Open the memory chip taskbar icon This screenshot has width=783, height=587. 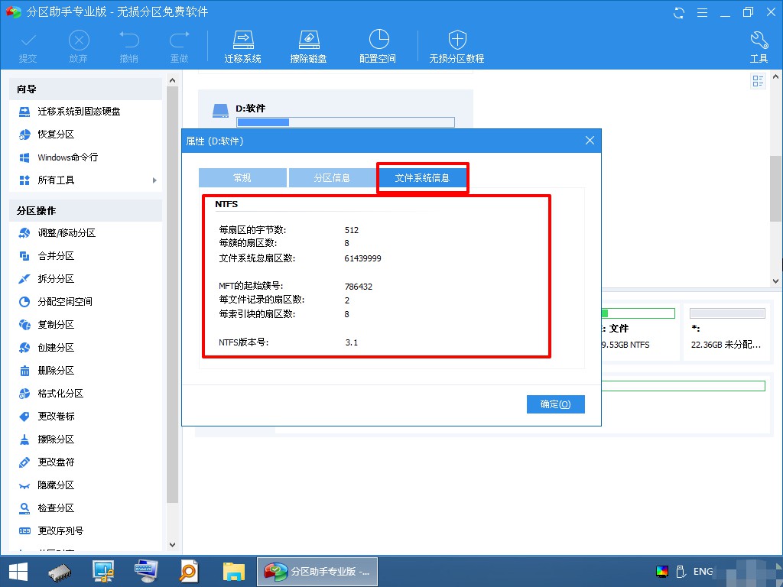click(60, 572)
